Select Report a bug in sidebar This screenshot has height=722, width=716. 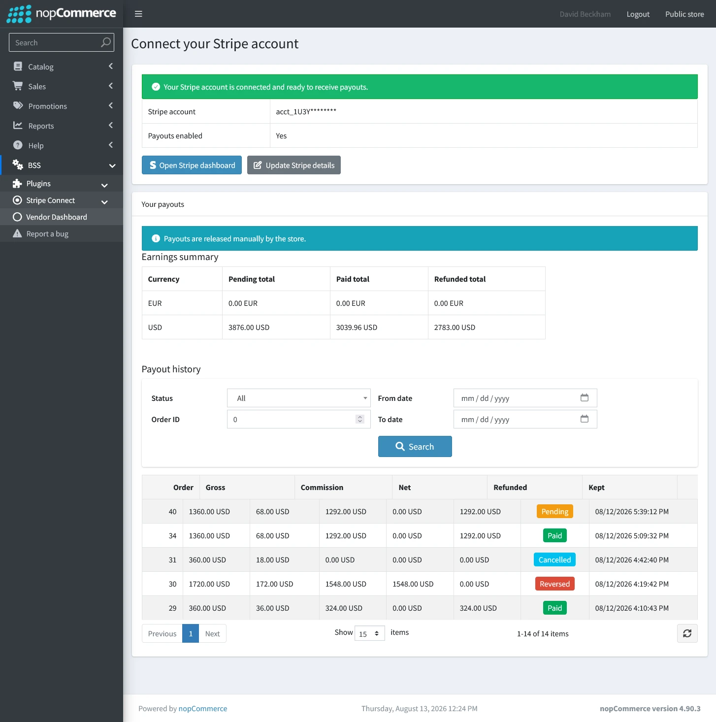(x=62, y=234)
